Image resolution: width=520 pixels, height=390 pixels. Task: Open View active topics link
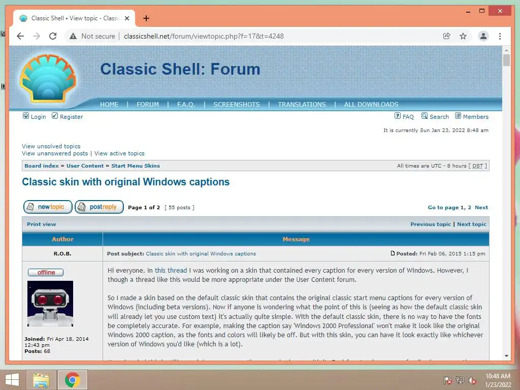point(119,153)
